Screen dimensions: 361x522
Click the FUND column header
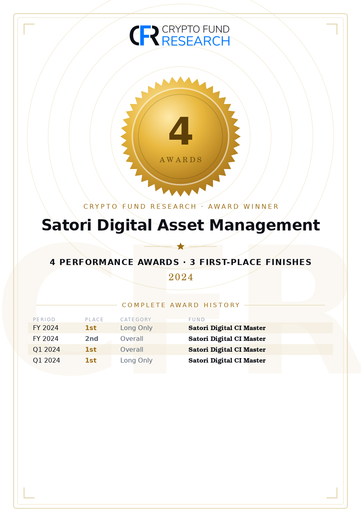click(197, 320)
